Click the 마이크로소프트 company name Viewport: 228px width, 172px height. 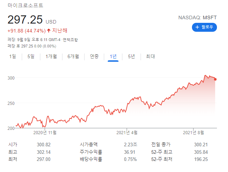click(25, 5)
